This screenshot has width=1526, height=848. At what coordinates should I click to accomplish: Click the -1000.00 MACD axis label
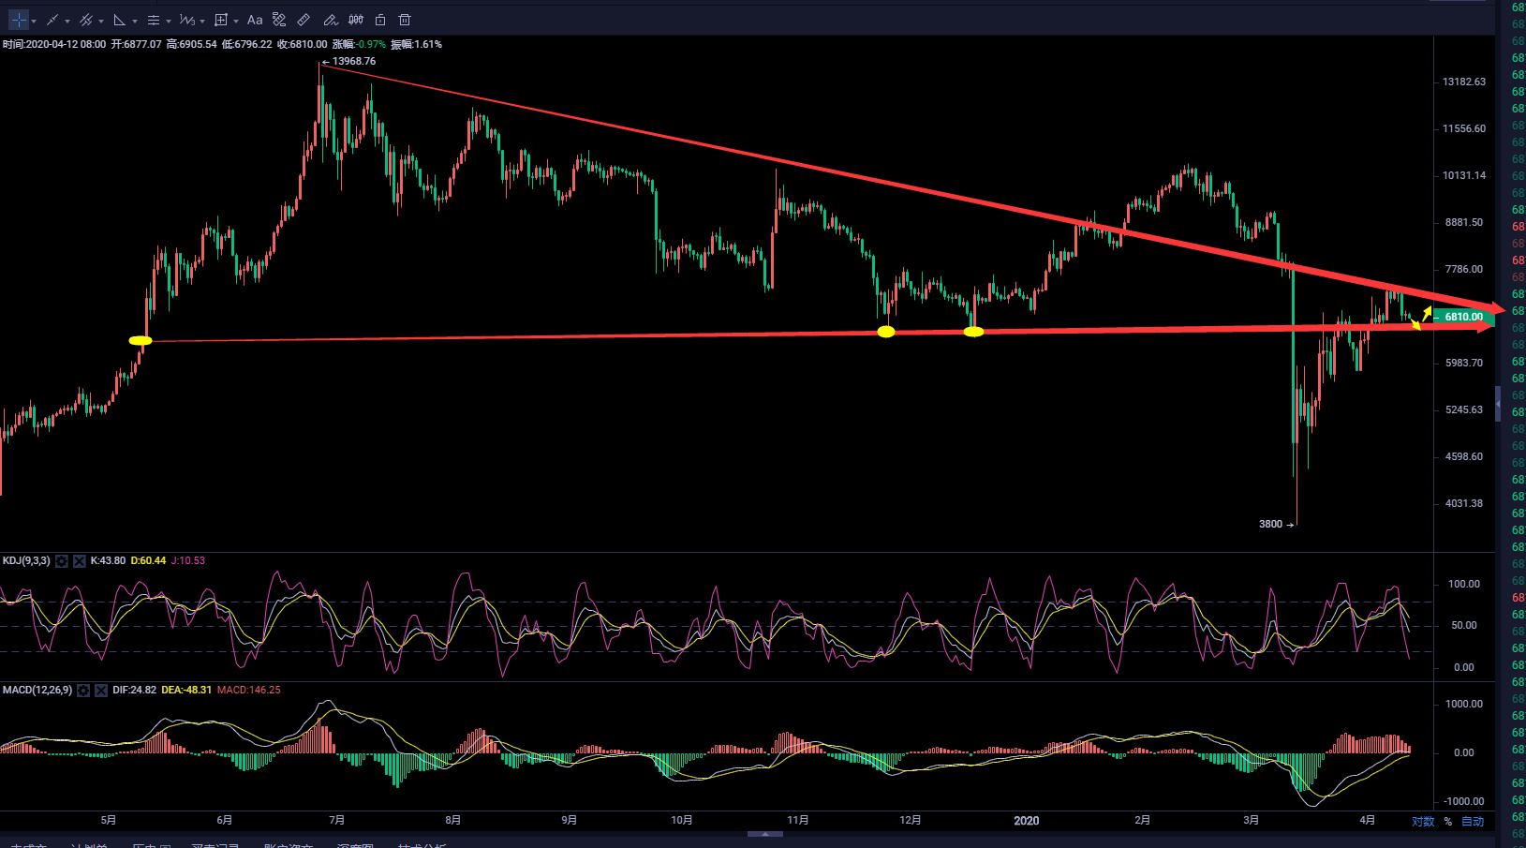[1464, 802]
